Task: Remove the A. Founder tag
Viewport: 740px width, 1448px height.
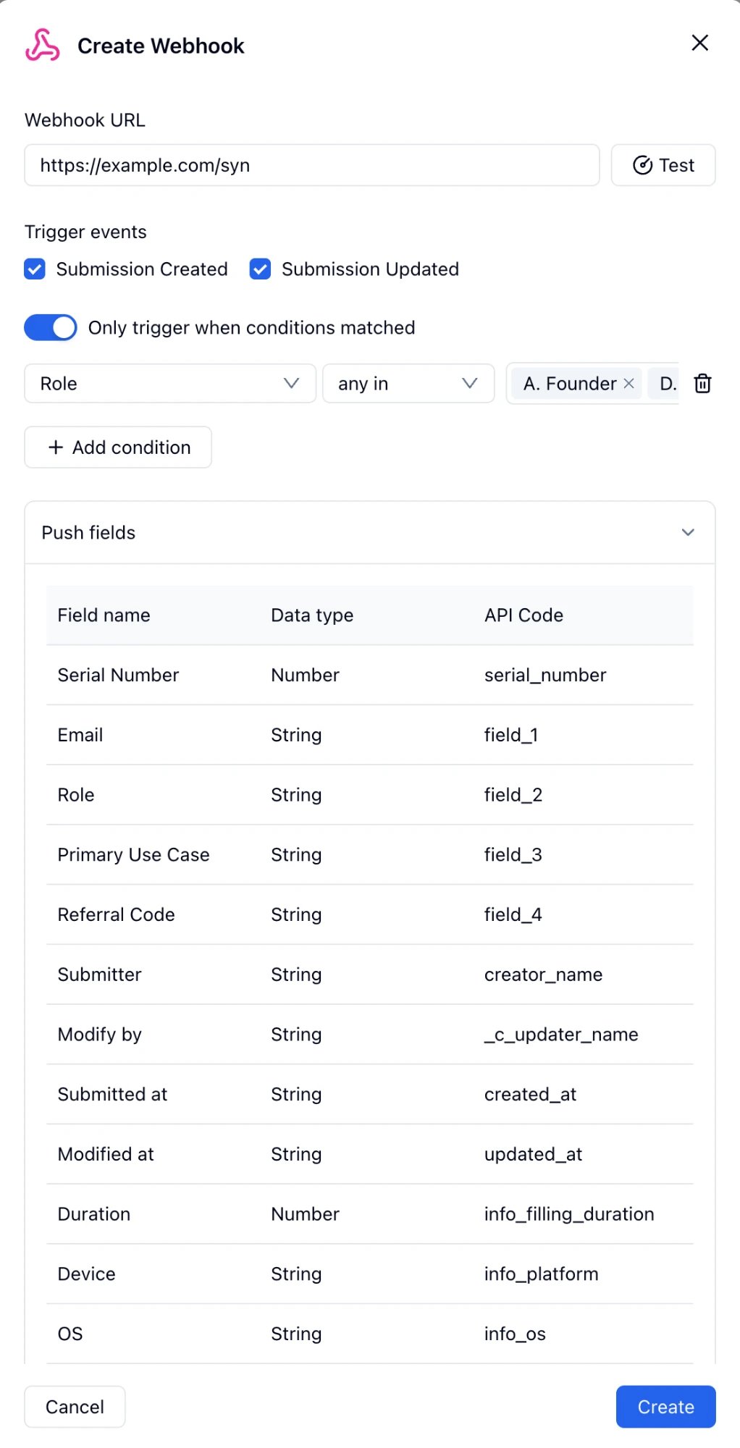Action: [x=628, y=383]
